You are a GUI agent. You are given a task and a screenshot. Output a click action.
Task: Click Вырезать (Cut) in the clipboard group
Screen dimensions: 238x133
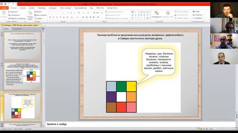point(13,12)
